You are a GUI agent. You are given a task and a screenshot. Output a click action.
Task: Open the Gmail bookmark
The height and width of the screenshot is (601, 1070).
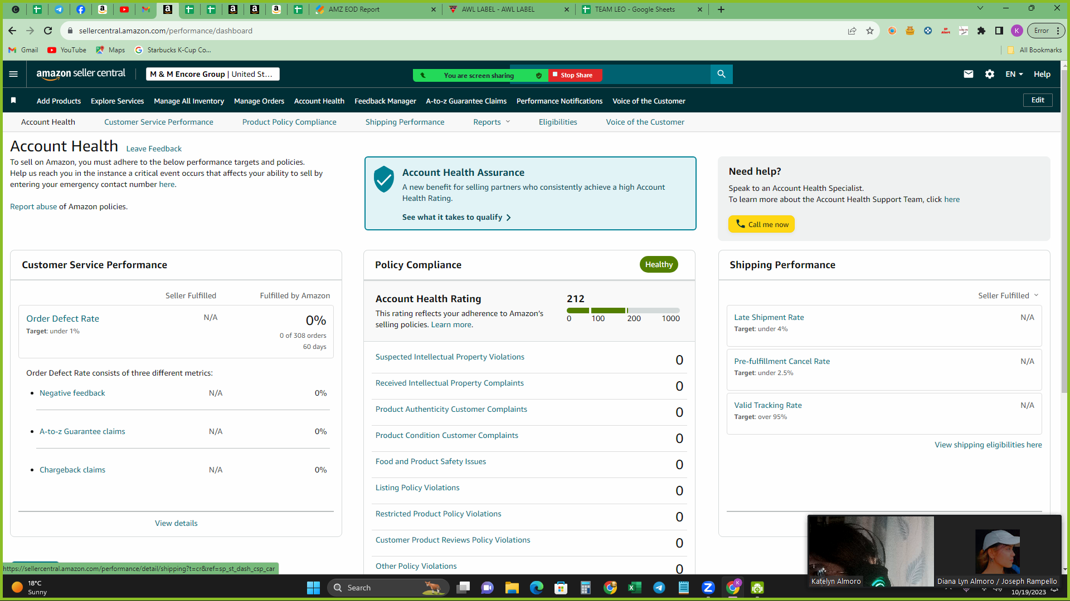click(x=23, y=50)
